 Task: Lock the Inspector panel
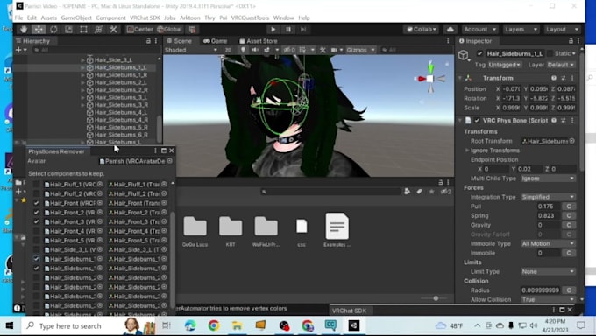[x=571, y=41]
